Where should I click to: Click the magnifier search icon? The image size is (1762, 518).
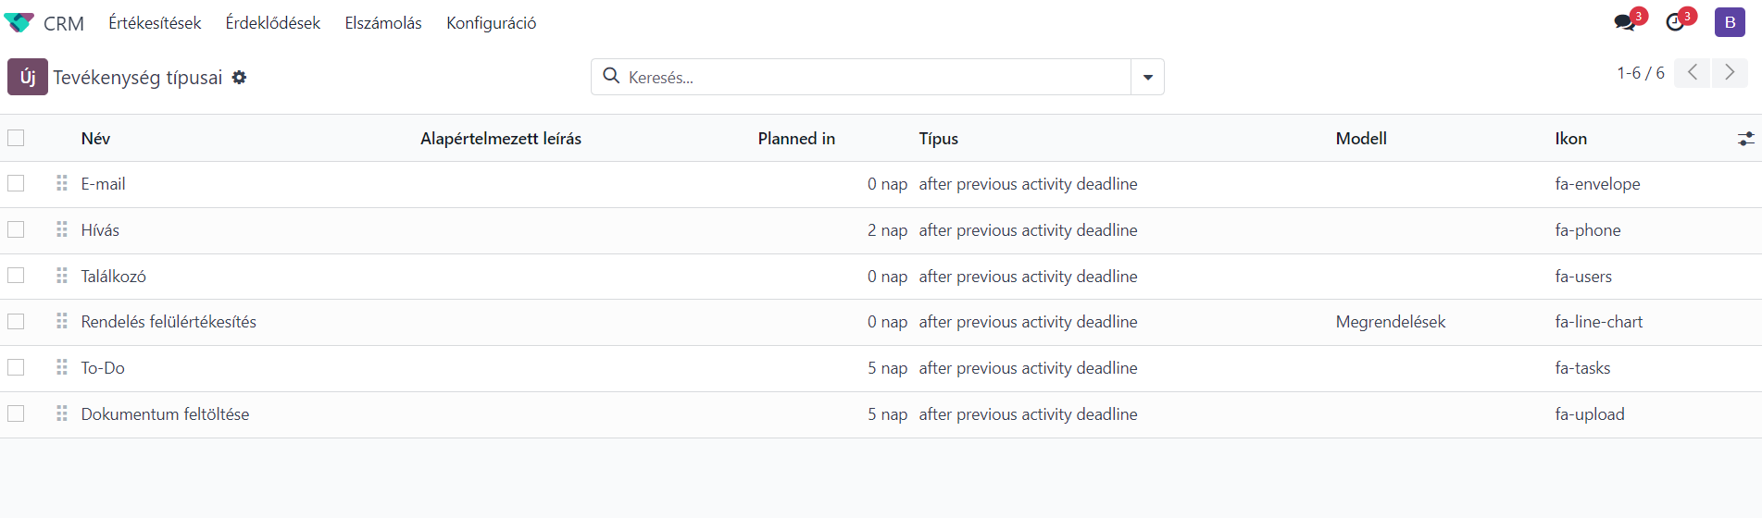611,76
